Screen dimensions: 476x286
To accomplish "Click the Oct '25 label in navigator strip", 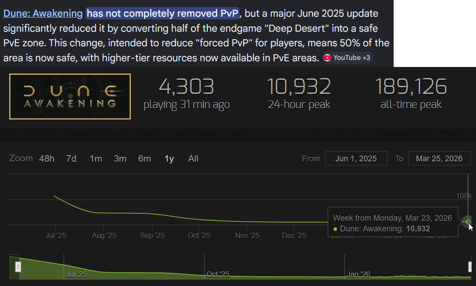I will (x=218, y=275).
